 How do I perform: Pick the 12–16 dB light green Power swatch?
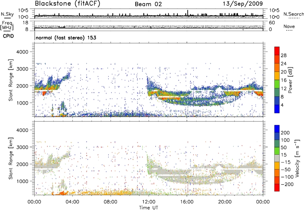277,84
